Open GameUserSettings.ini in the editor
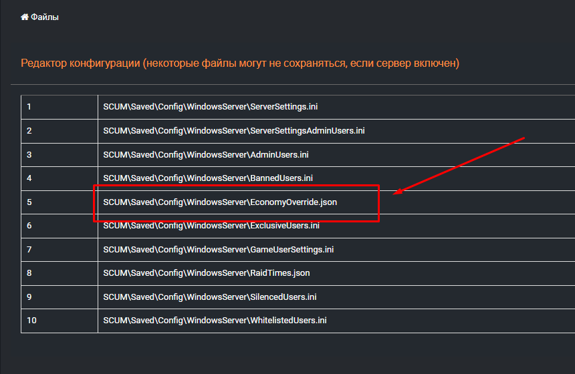 pyautogui.click(x=218, y=249)
